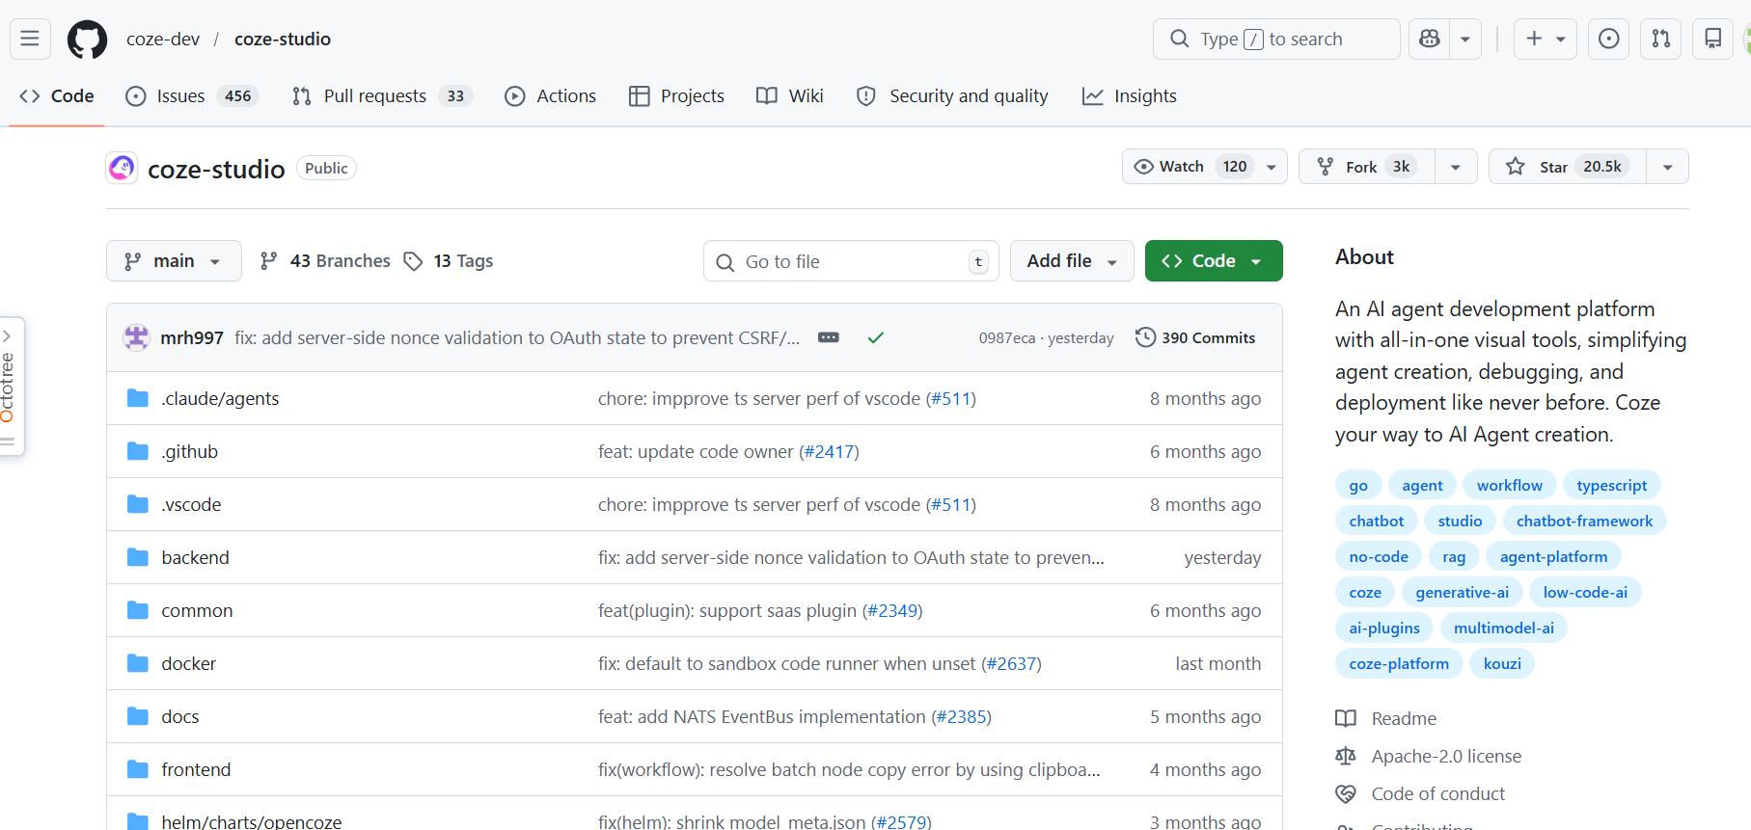Open the pull requests icon in header

[x=1661, y=39]
